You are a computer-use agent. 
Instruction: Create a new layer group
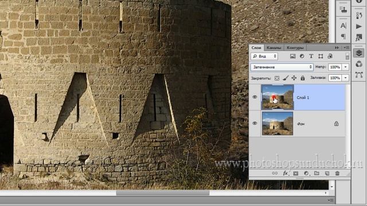tap(317, 173)
